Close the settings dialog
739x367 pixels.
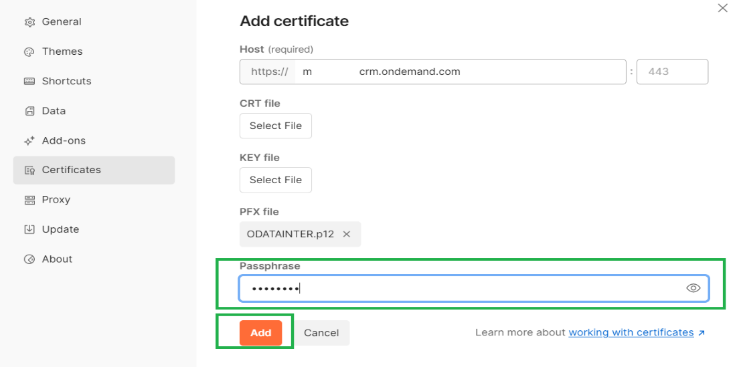[x=722, y=8]
